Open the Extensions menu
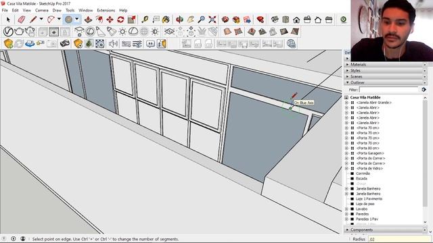433x243 pixels. click(x=106, y=10)
